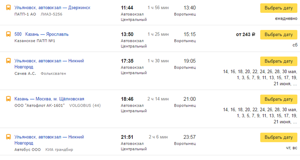Viewport: 300px width, 160px height.
Task: Expand the date list ellipsis for 18:46 trip
Action: tap(294, 122)
